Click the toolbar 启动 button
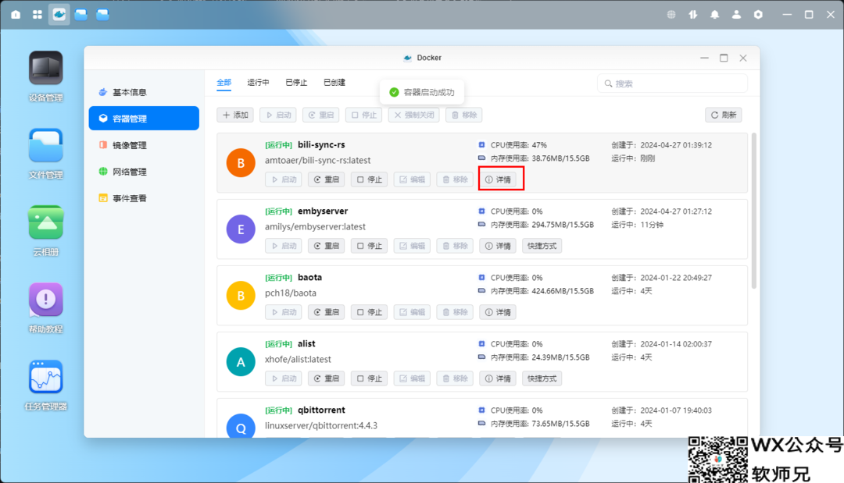The image size is (844, 483). click(x=277, y=115)
